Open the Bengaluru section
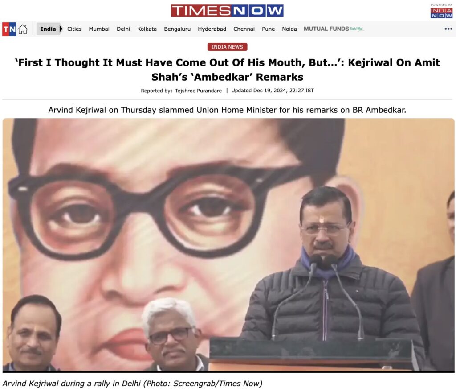 tap(177, 29)
